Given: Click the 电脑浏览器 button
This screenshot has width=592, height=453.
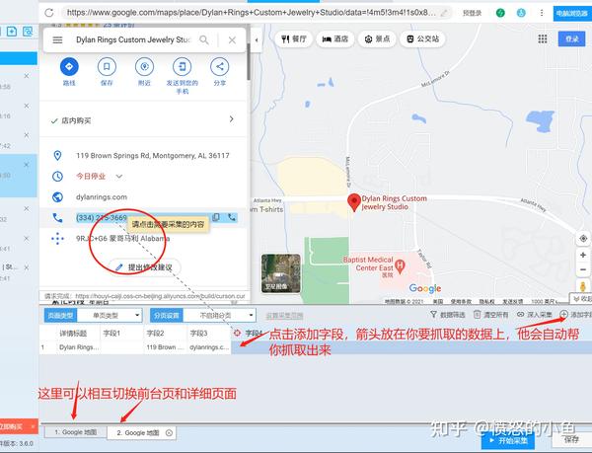Looking at the screenshot, I should click(x=572, y=13).
